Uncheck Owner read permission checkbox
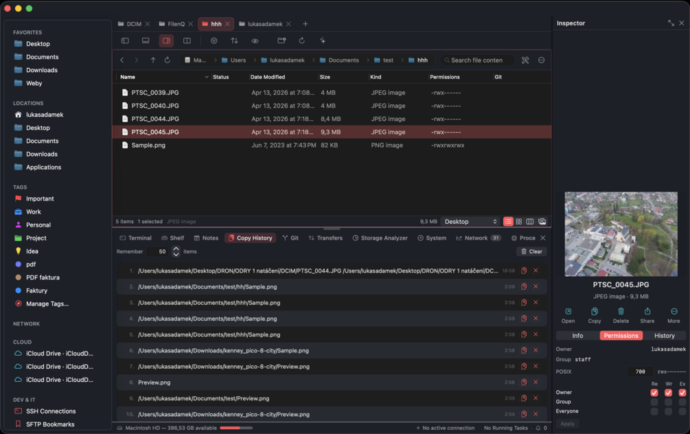Image resolution: width=690 pixels, height=434 pixels. (654, 393)
